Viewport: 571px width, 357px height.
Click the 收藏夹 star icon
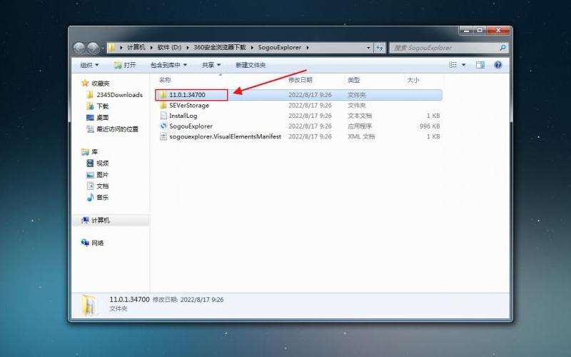[85, 83]
